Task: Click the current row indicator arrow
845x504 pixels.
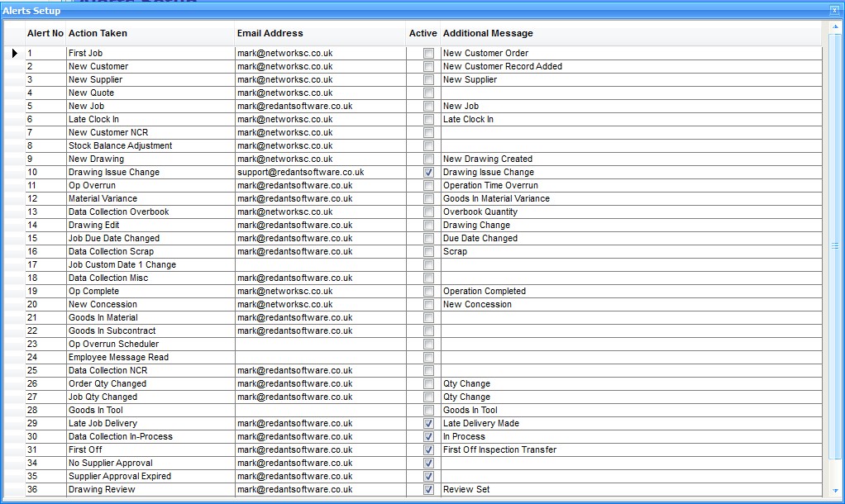Action: 14,54
